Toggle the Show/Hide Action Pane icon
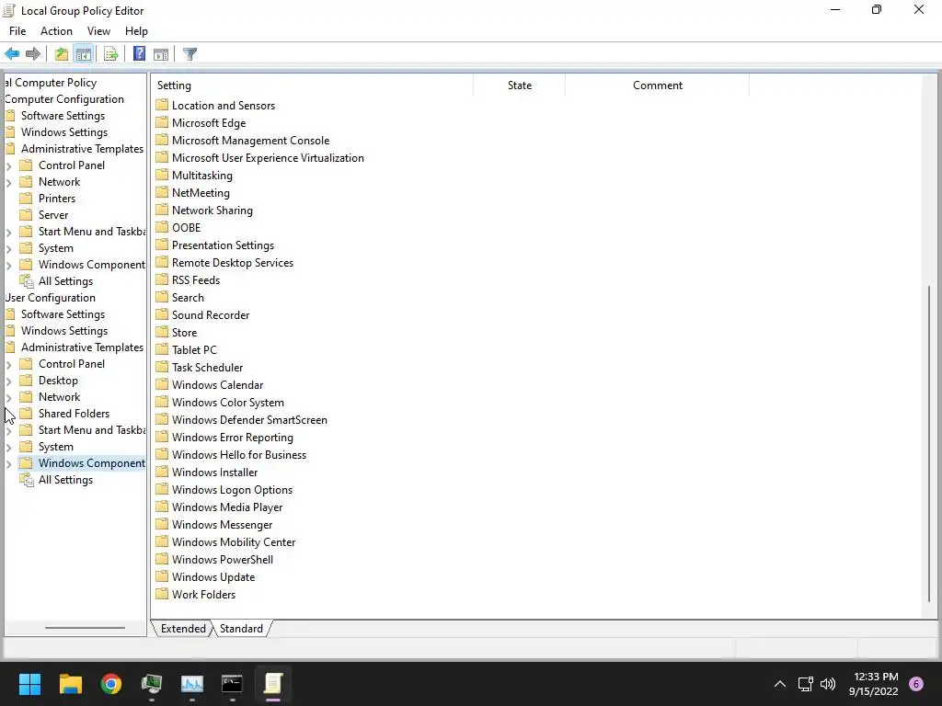The height and width of the screenshot is (706, 942). pos(161,54)
